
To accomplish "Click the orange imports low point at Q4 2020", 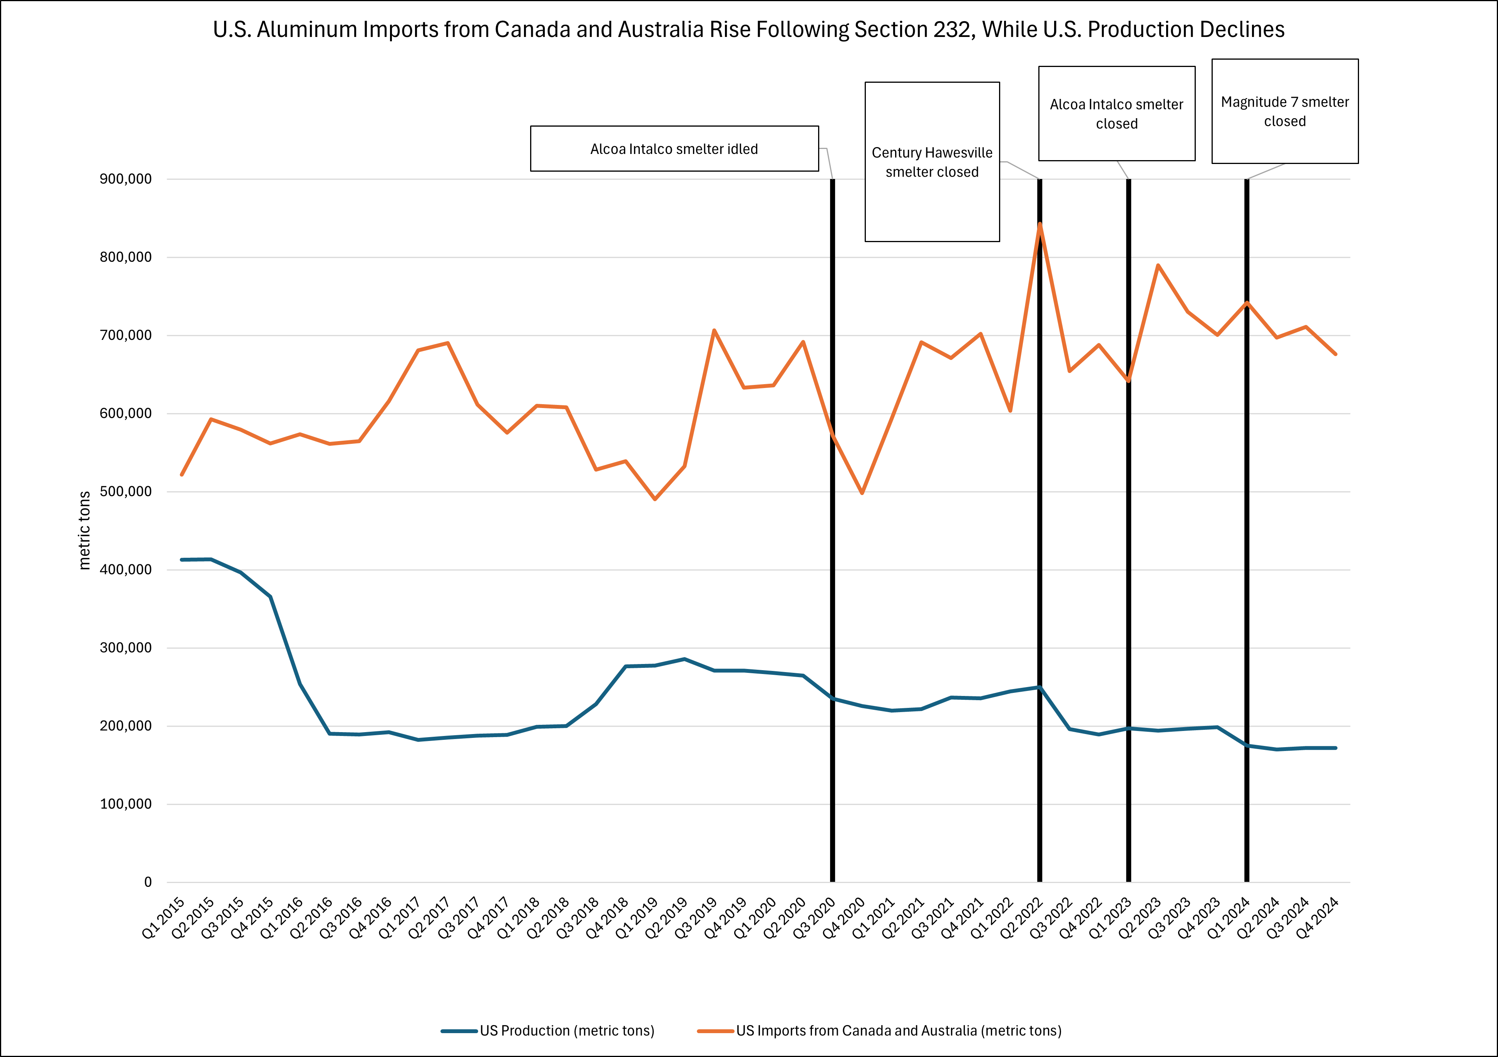I will pos(862,493).
